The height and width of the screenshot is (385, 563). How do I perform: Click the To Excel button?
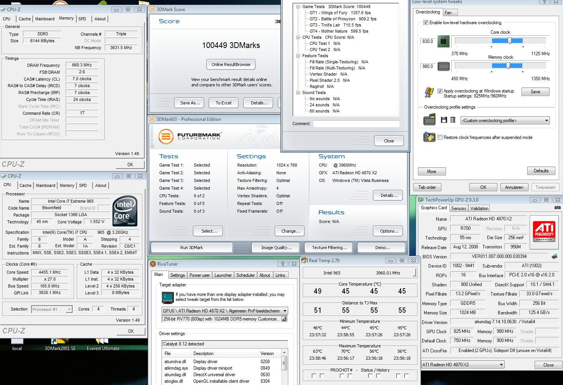(x=223, y=103)
